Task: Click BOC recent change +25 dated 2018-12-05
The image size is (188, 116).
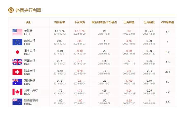Action: click(104, 92)
